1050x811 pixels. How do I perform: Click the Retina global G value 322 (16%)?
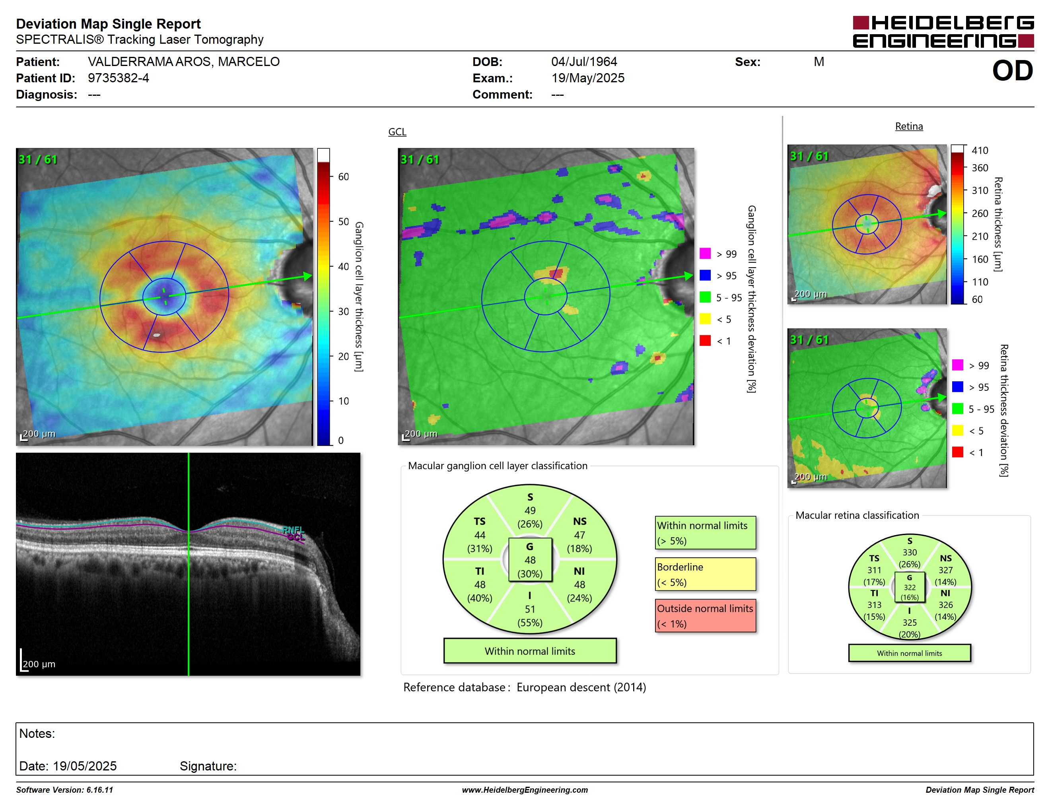909,587
